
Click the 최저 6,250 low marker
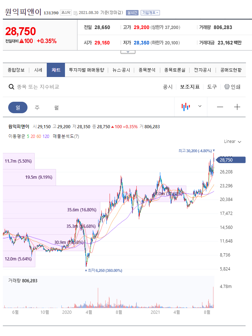(x=104, y=270)
